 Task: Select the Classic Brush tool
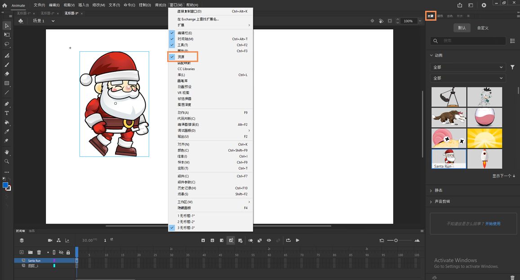click(7, 65)
